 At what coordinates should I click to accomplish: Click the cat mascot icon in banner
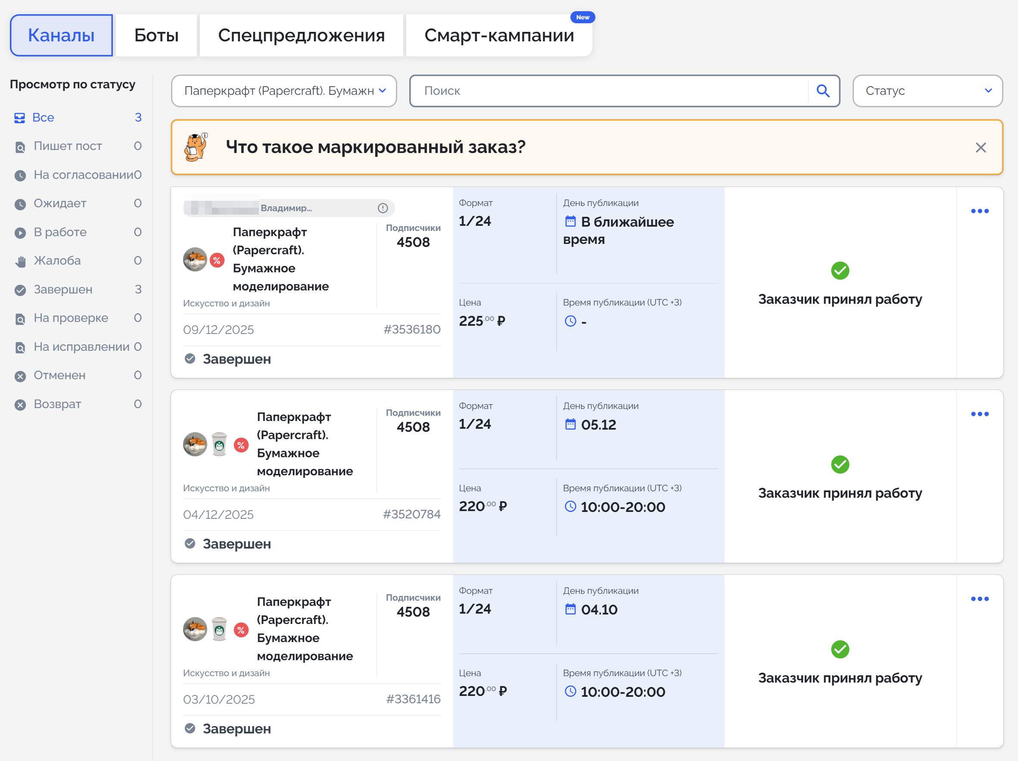(196, 147)
